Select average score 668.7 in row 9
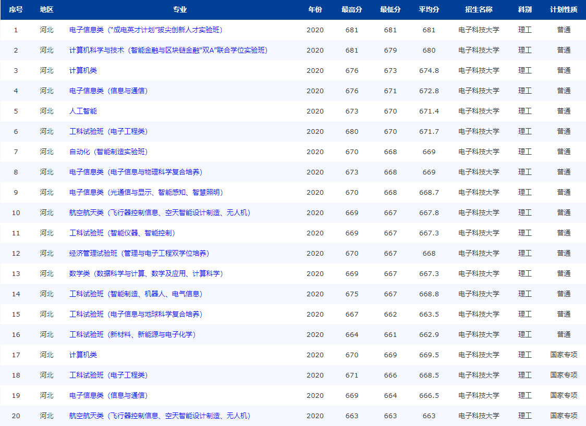The height and width of the screenshot is (426, 586). [429, 192]
